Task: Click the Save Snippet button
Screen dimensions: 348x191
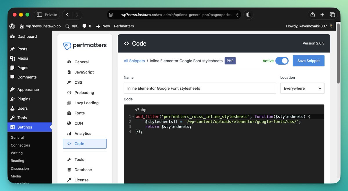Action: 309,61
